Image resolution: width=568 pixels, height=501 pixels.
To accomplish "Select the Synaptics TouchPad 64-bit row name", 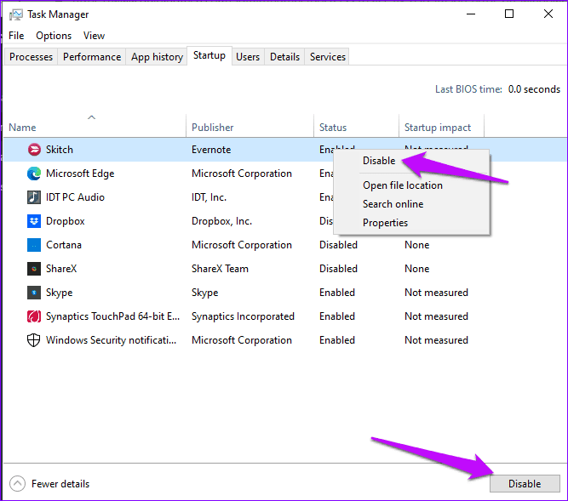I will coord(112,316).
